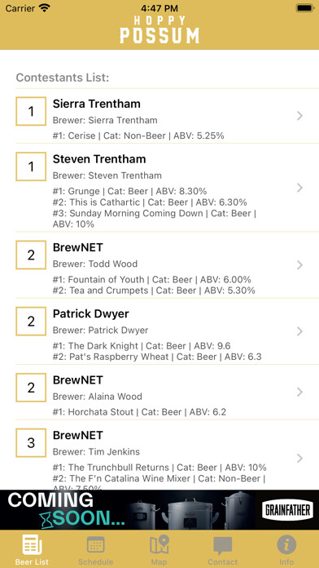Image resolution: width=319 pixels, height=568 pixels.
Task: Open the Beer List tab icon
Action: pos(32,544)
